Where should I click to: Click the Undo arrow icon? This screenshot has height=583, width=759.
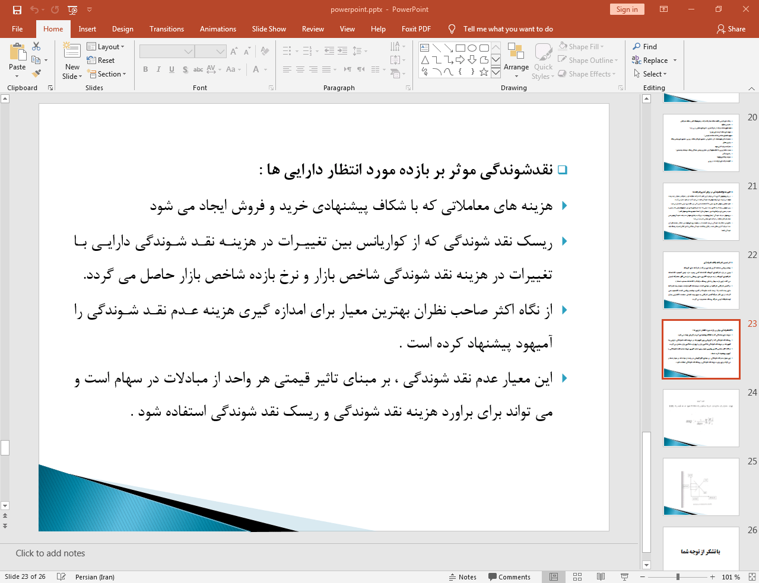coord(34,9)
